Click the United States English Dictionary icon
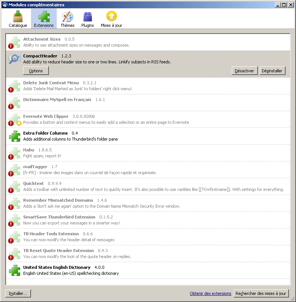 [x=15, y=270]
